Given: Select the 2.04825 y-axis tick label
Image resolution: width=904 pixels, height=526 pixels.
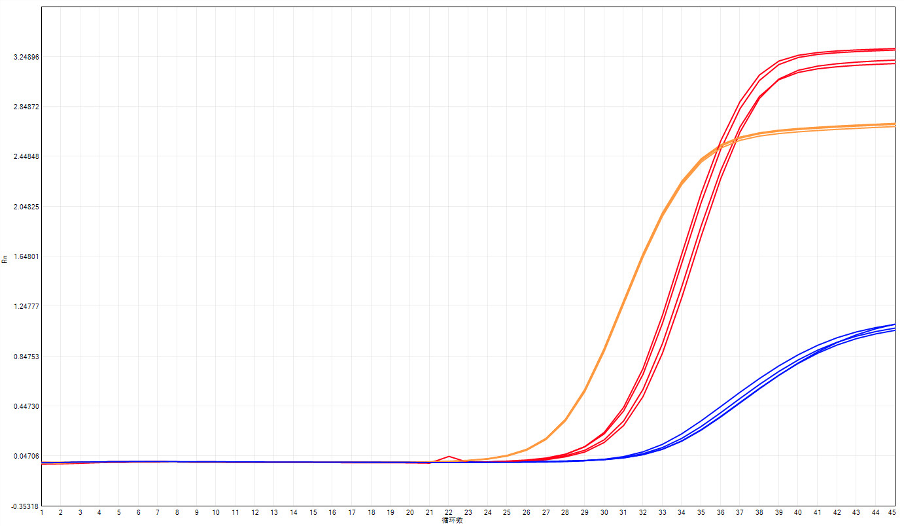Looking at the screenshot, I should 26,207.
